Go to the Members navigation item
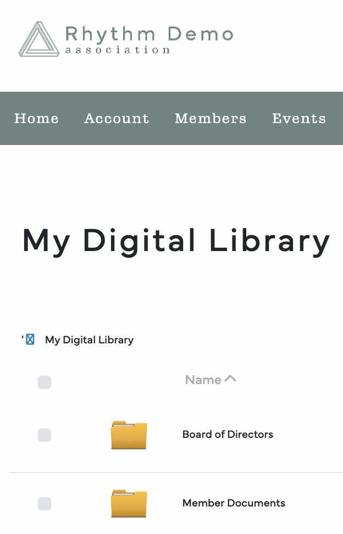This screenshot has height=534, width=343. [x=211, y=119]
